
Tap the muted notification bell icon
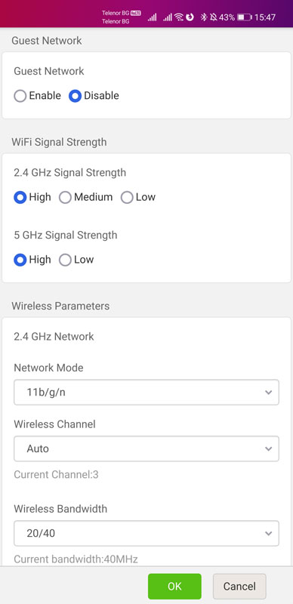pos(213,17)
